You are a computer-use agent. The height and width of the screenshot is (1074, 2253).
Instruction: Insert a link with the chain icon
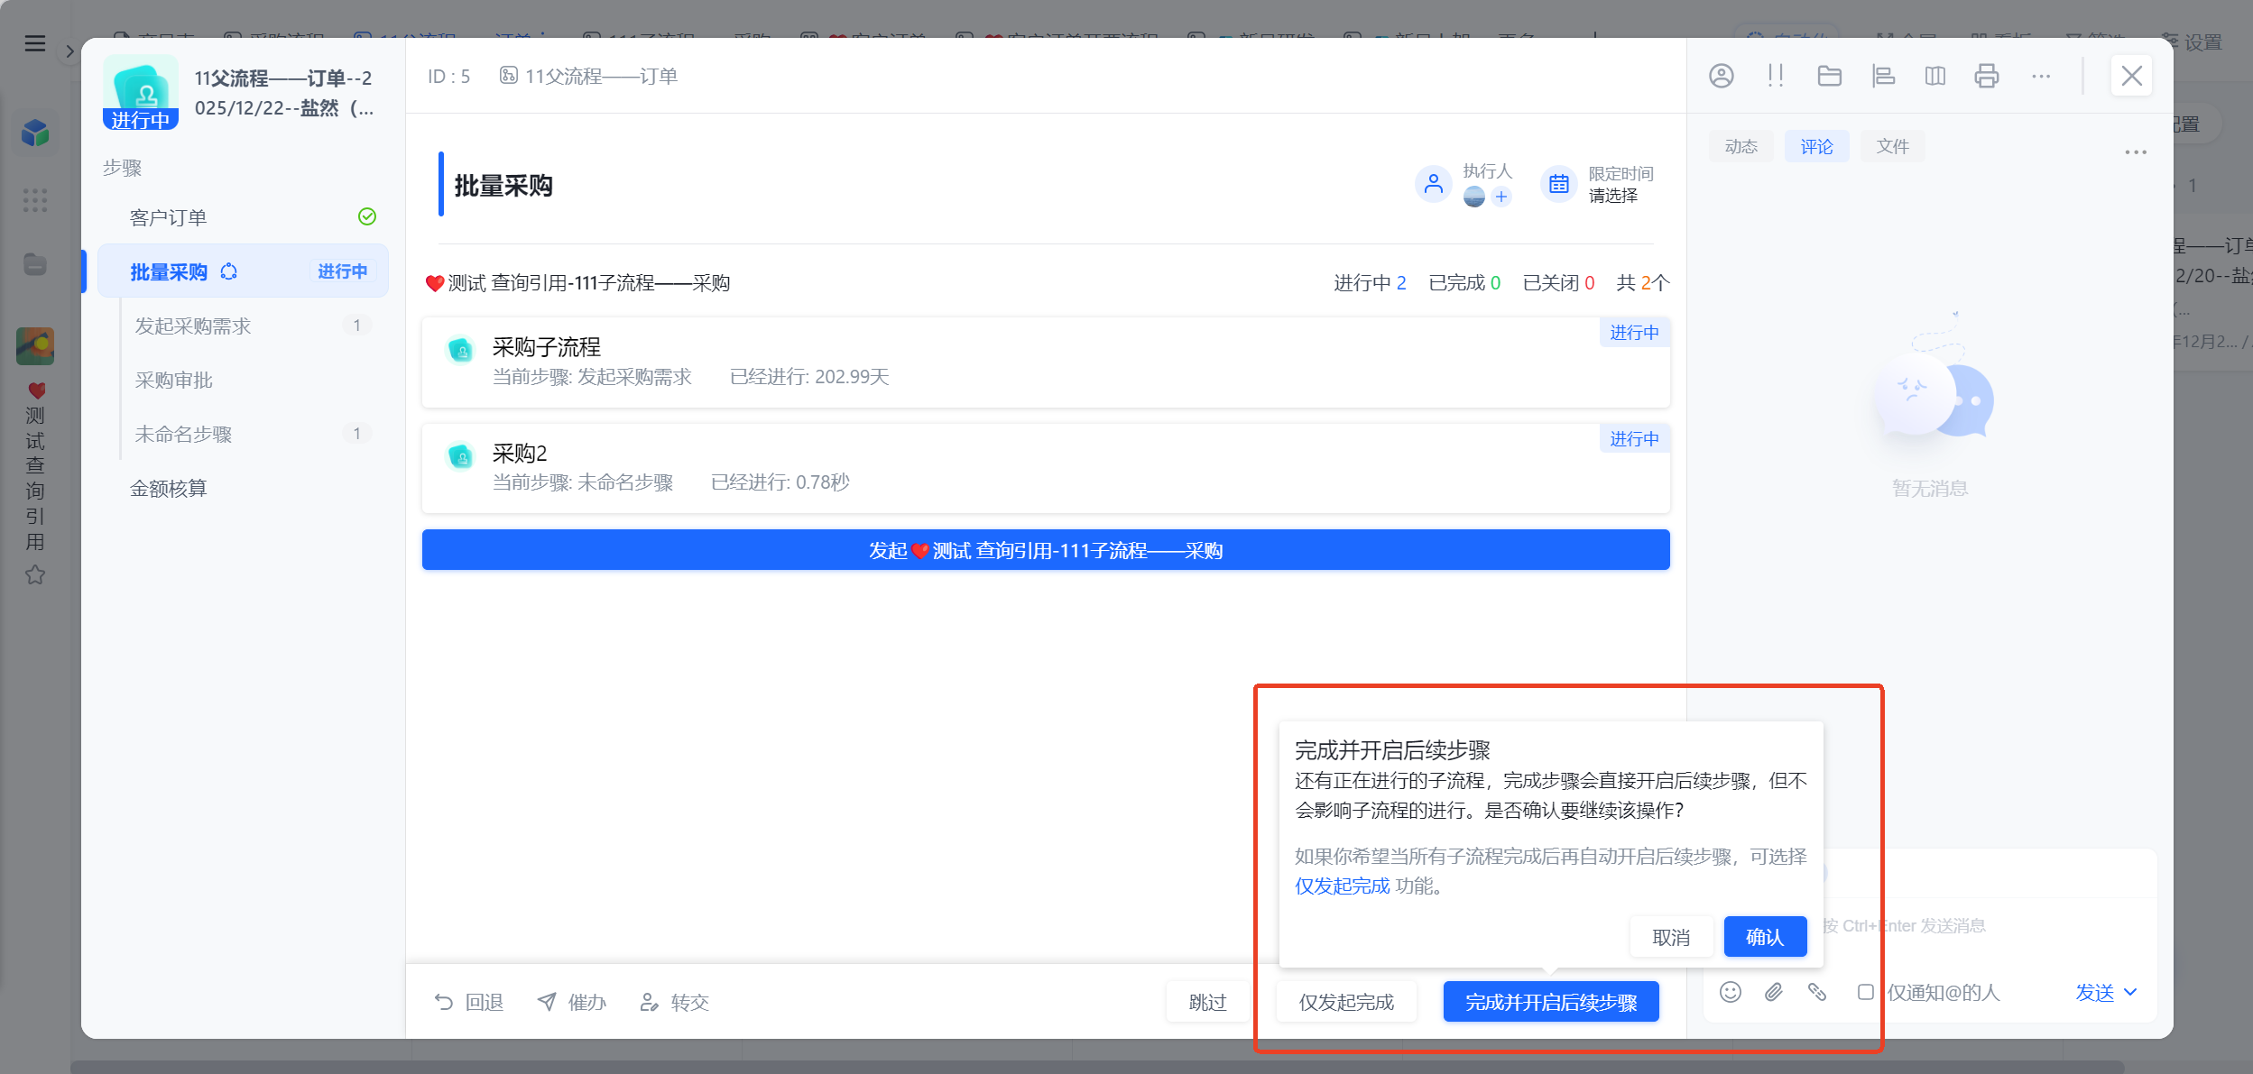point(1816,992)
